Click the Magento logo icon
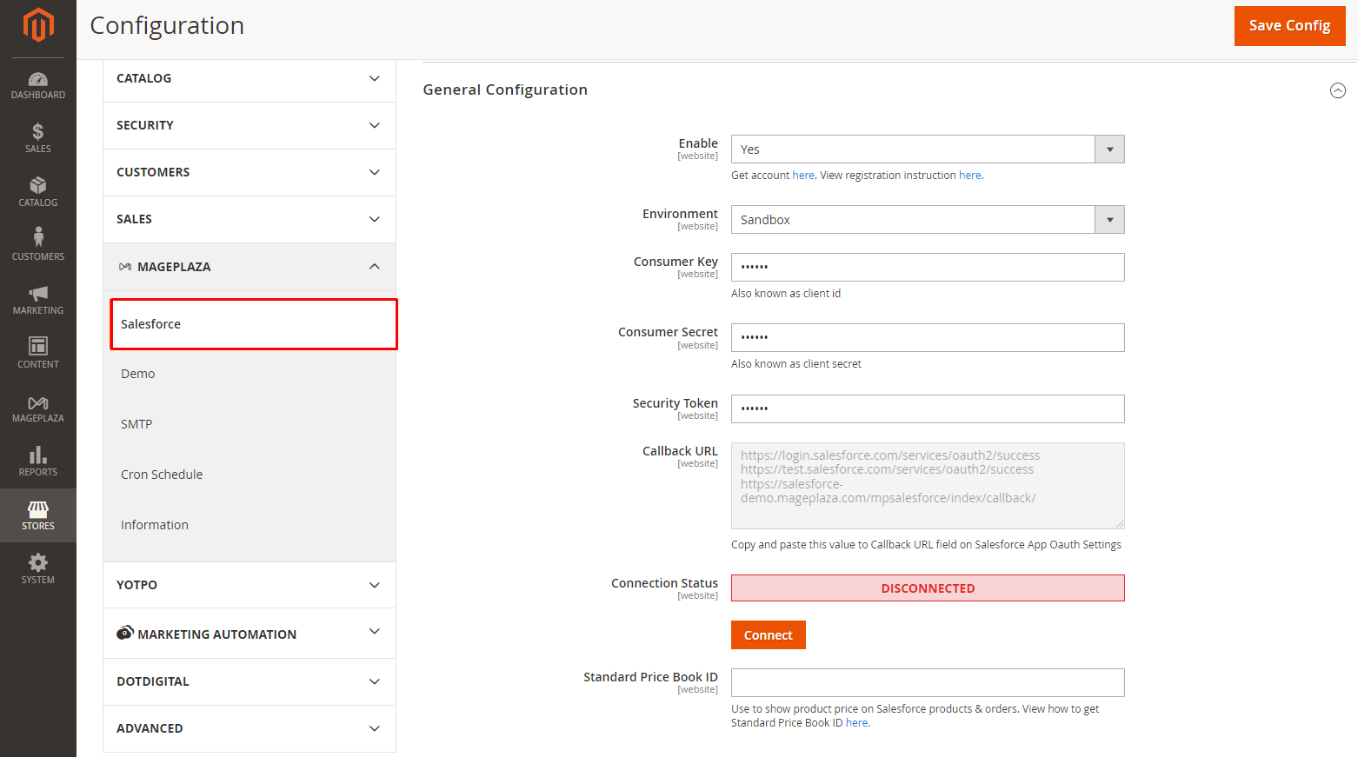 coord(38,25)
